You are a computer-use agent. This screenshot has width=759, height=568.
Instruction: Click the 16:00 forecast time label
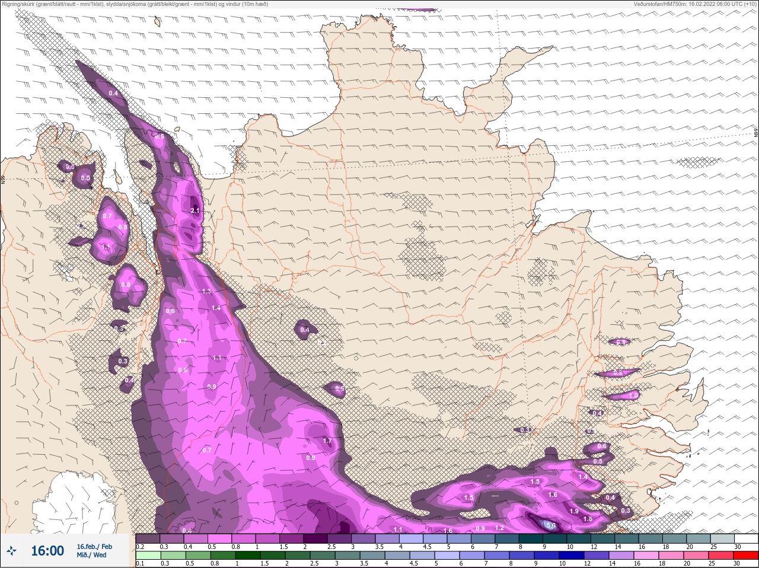pos(47,551)
